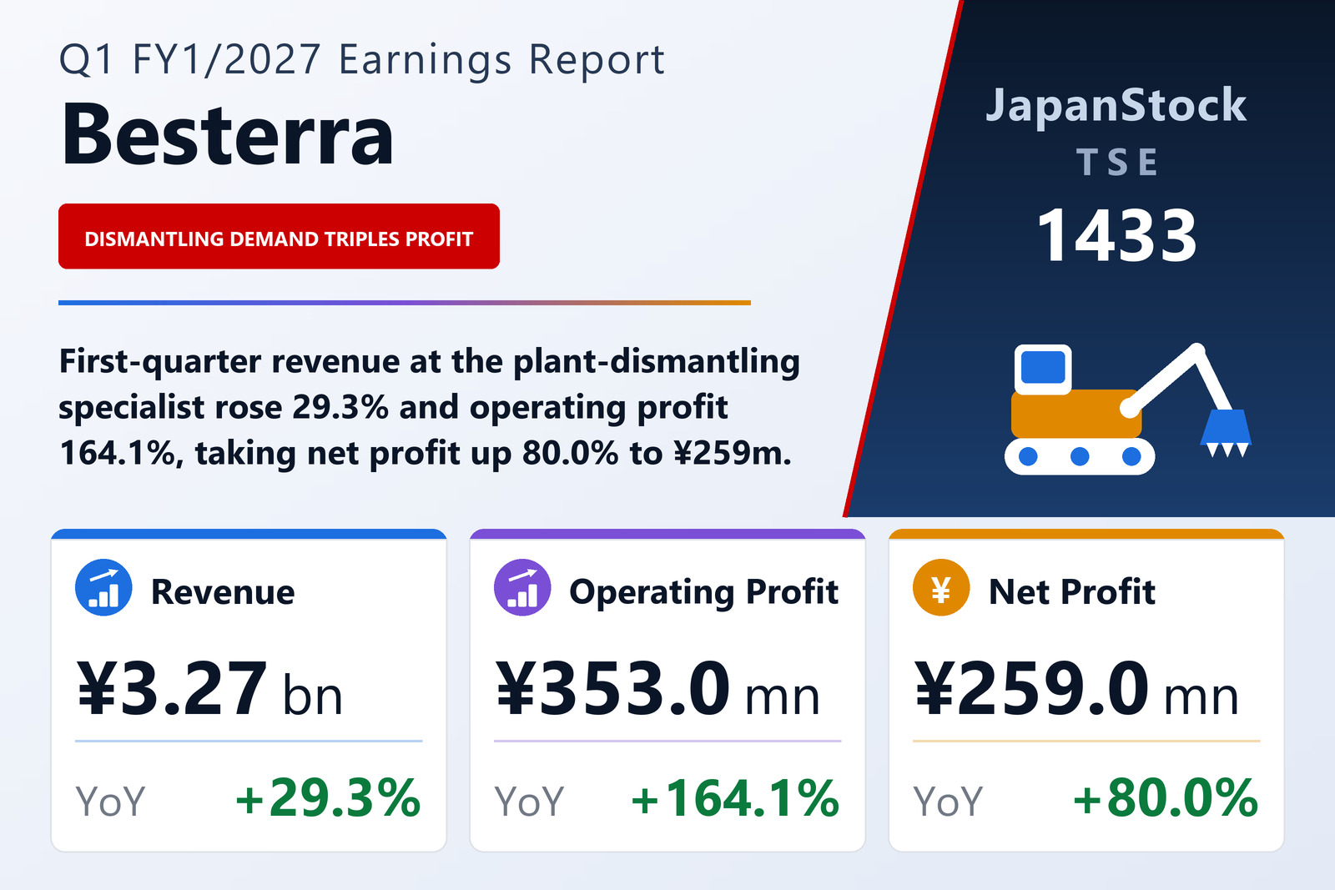Viewport: 1335px width, 890px height.
Task: Click the 'YoY' label in the Net Profit card
Action: click(948, 802)
